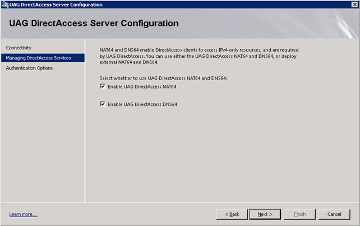Click the 'Enable UAG DirectAccess NAT64' label text
This screenshot has height=226, width=360.
[x=142, y=86]
